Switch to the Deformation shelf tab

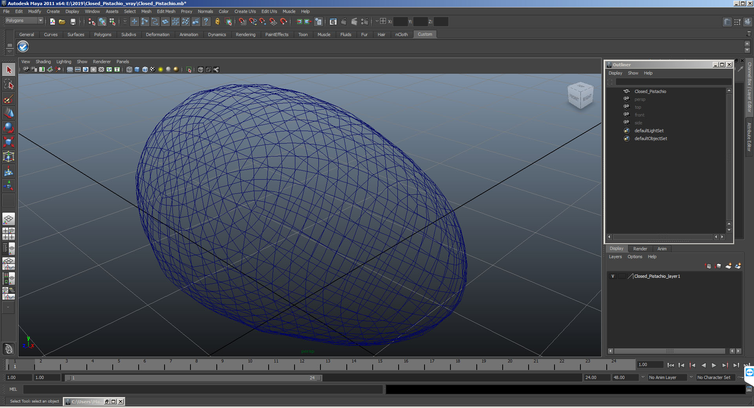tap(157, 35)
